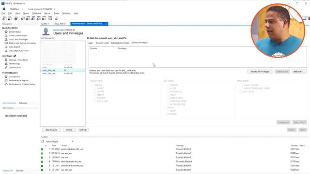
Task: Toggle the CREATE DDL right checkbox
Action: [x=168, y=85]
